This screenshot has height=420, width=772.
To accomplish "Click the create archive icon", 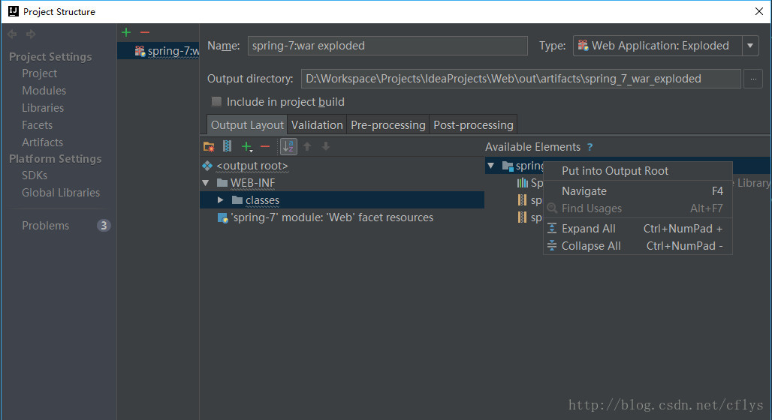I will [227, 146].
